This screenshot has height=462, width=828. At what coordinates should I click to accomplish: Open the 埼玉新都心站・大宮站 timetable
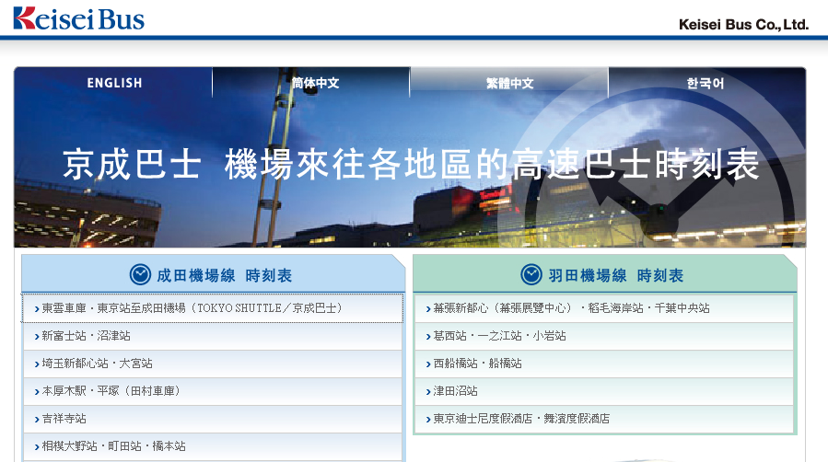coord(212,364)
